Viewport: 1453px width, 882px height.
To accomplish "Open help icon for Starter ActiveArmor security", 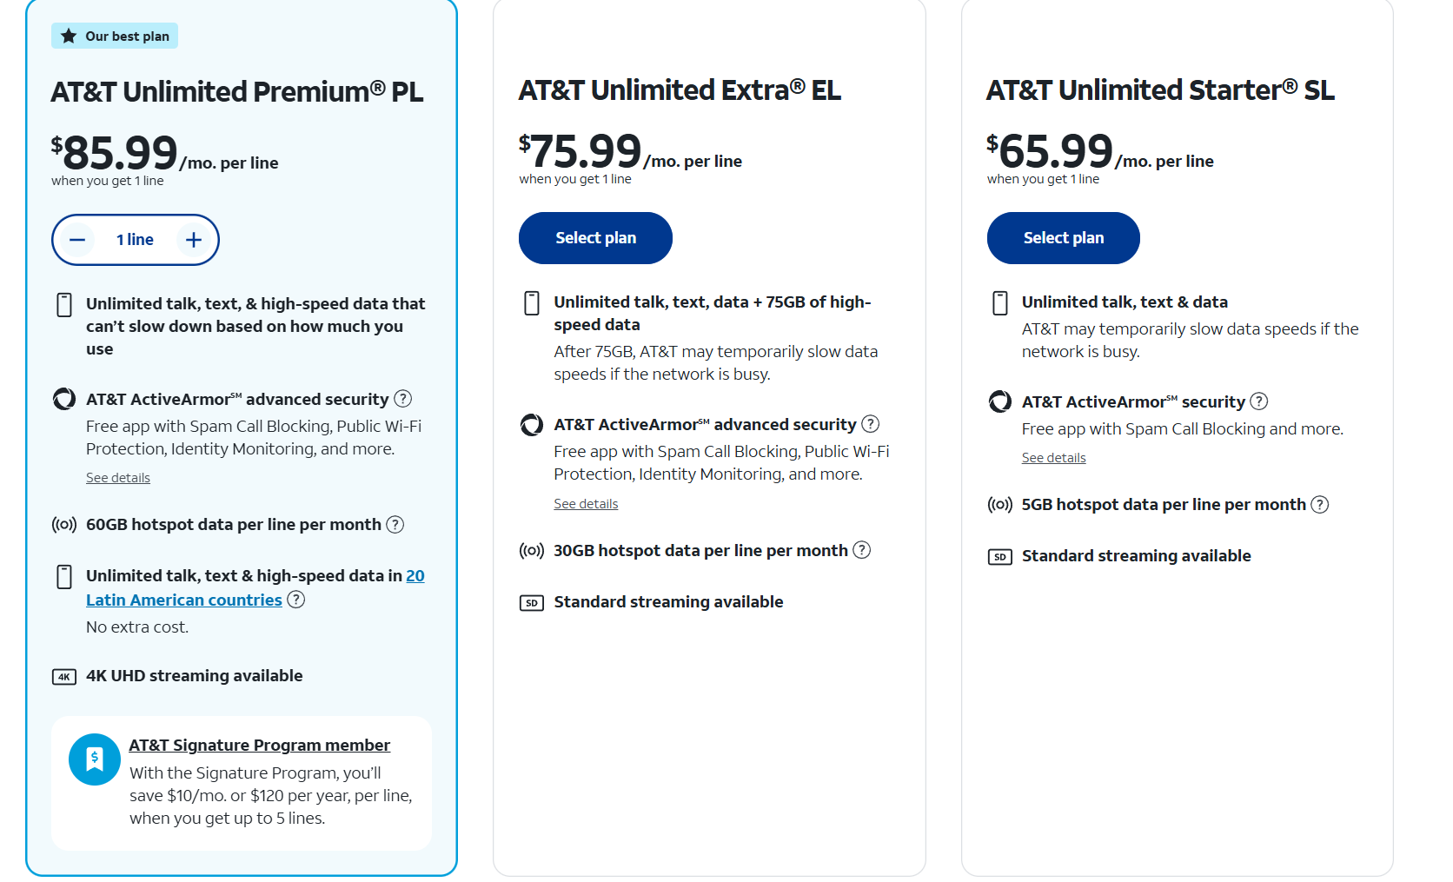I will point(1259,401).
